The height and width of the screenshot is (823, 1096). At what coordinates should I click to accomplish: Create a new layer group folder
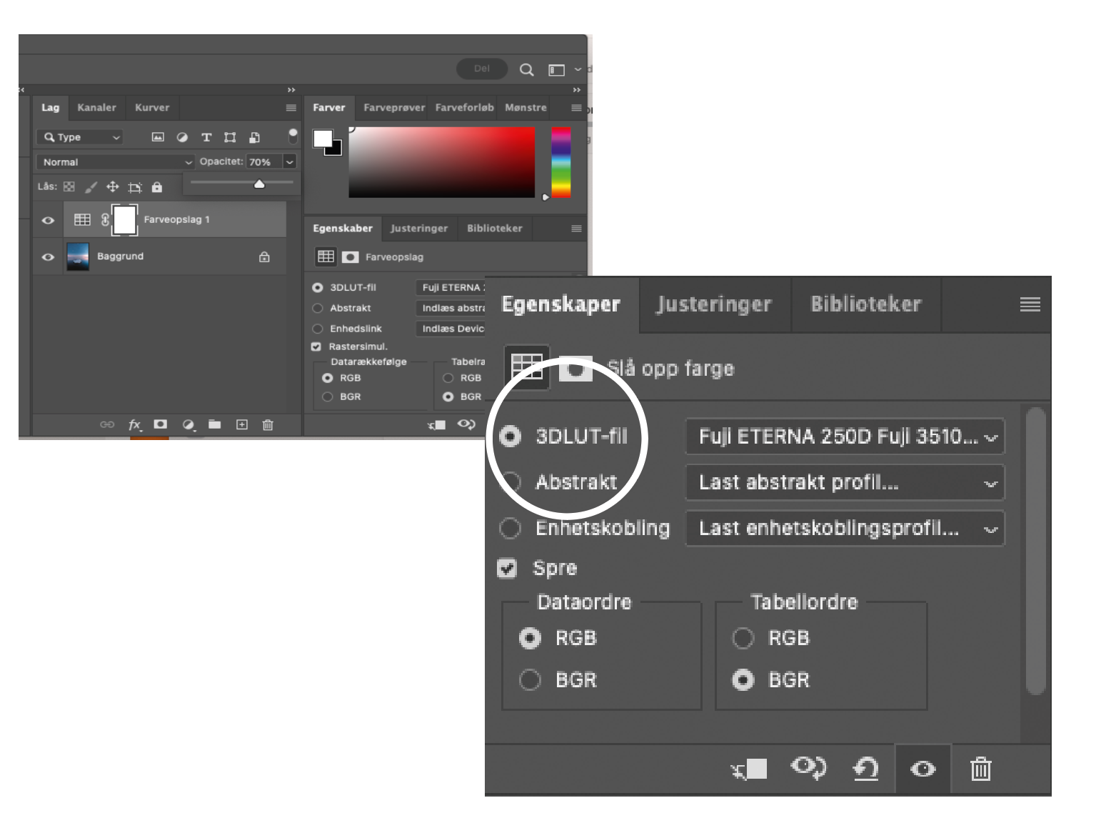214,424
